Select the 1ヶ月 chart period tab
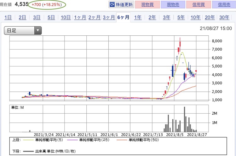The width and height of the screenshot is (236, 156). click(x=80, y=17)
